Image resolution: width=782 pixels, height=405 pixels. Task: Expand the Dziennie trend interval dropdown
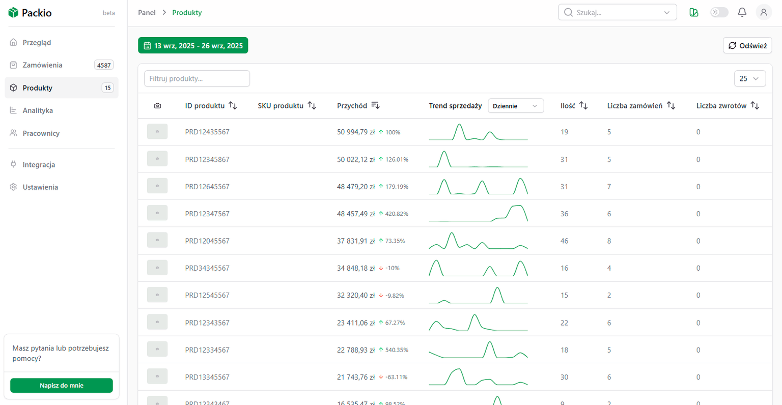coord(515,106)
